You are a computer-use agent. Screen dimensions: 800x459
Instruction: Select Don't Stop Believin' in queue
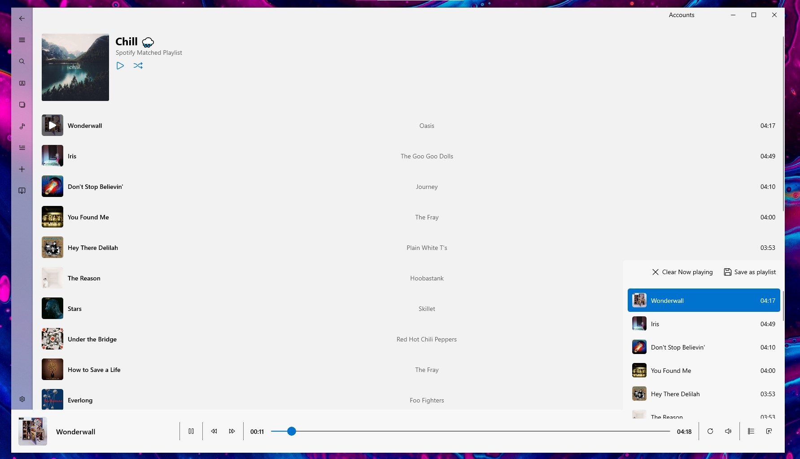point(704,347)
